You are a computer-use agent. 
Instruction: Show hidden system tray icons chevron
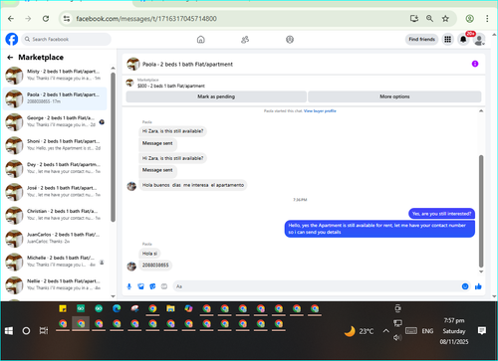(x=385, y=331)
